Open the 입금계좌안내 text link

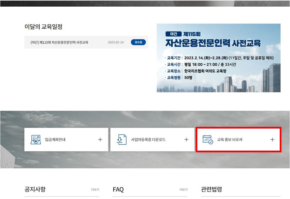tap(55, 140)
